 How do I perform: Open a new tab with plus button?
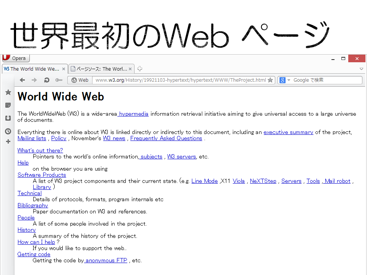click(x=140, y=69)
